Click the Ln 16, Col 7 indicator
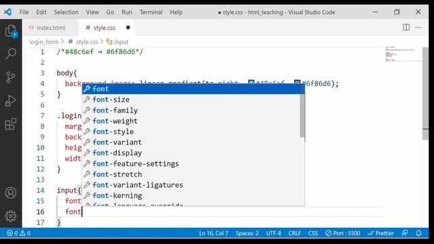Screen dimensions: 434x244 (x=214, y=233)
